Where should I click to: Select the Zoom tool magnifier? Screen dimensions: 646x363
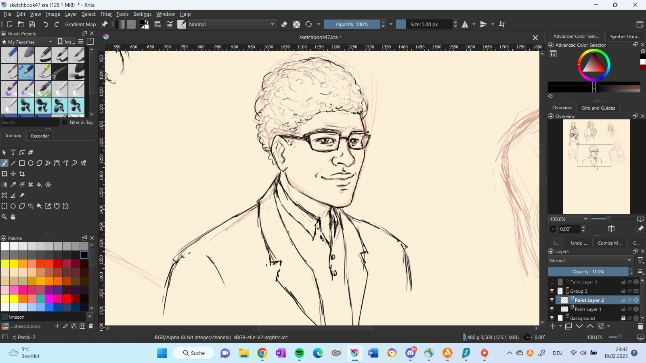tap(4, 217)
